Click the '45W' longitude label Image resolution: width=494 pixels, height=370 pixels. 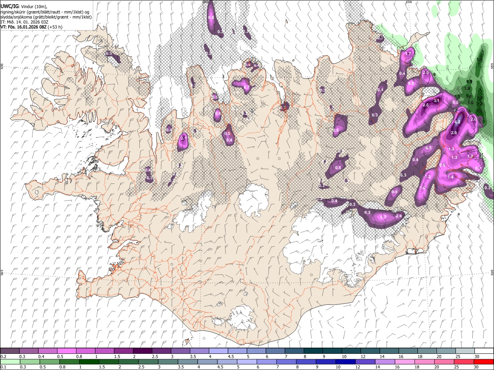409,2
